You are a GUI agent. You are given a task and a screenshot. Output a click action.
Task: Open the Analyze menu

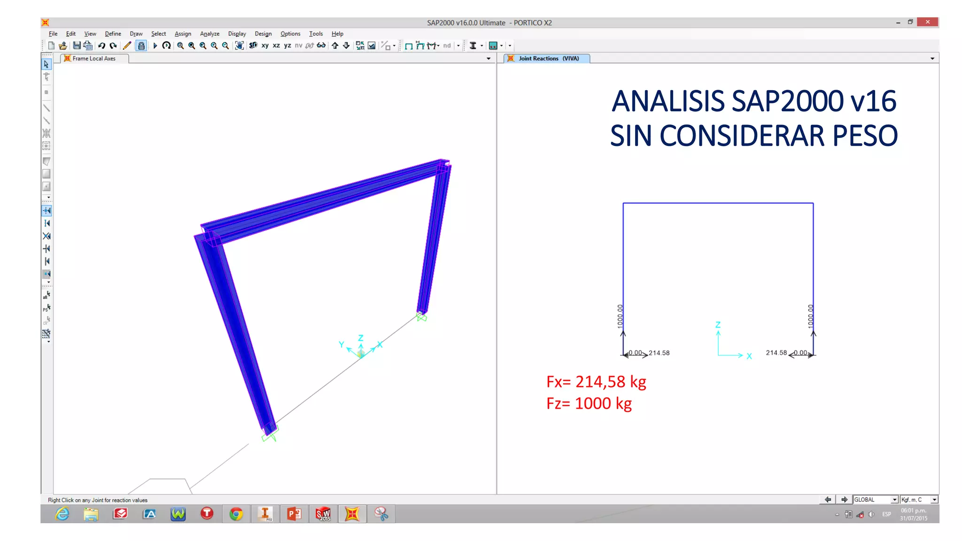click(209, 34)
